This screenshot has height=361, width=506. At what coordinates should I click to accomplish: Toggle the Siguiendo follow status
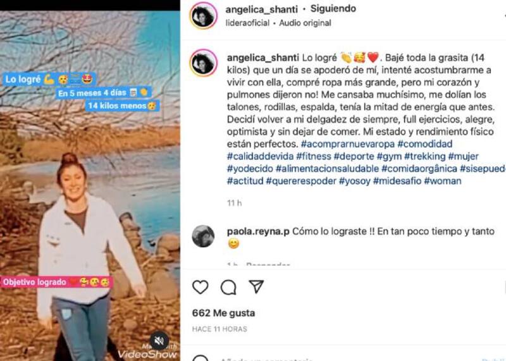(x=333, y=9)
